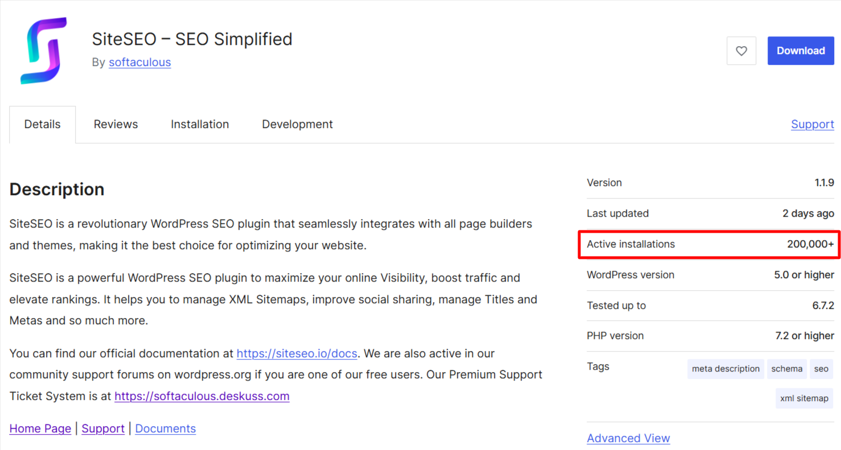Add plugin to favorites with heart icon

click(741, 51)
